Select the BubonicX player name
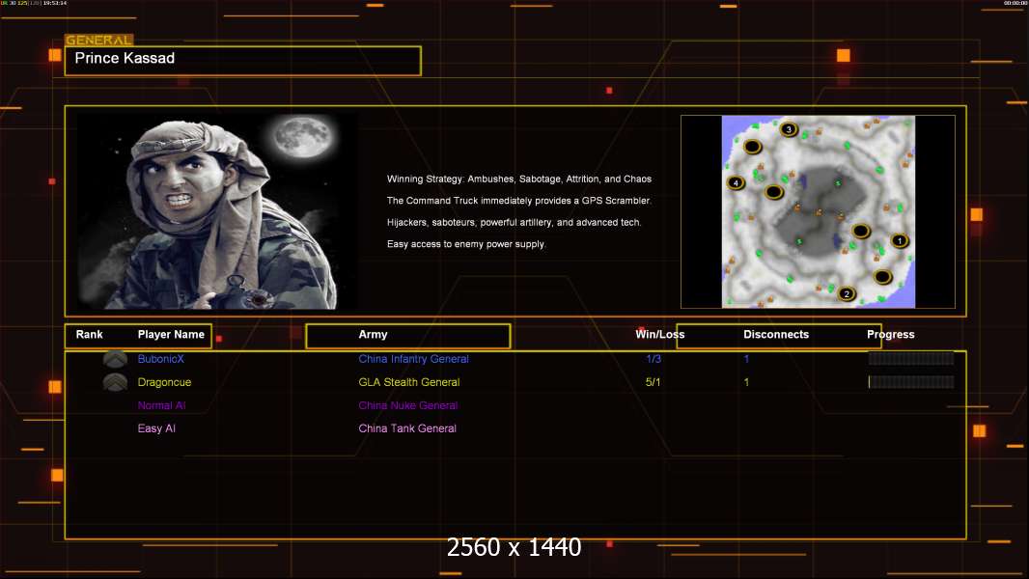This screenshot has width=1029, height=579. (x=160, y=359)
